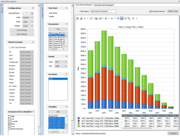This screenshot has height=136, width=180.
Task: Open the Units dropdown showing Imperial
Action: [x=28, y=17]
